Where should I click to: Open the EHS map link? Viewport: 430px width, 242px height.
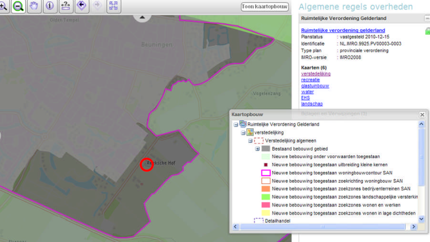(305, 98)
